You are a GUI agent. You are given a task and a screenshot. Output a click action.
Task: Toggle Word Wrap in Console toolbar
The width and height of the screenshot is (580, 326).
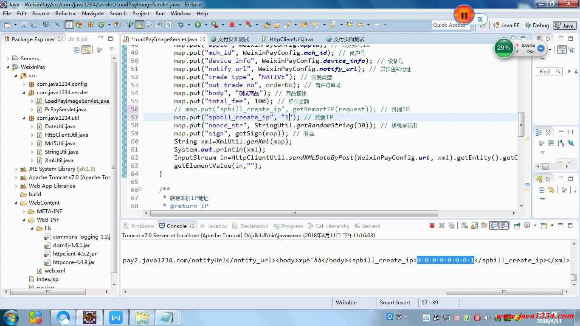click(x=484, y=226)
